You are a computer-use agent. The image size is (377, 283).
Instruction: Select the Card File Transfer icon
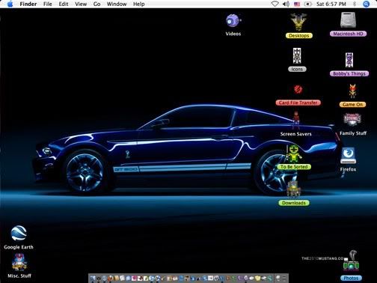[x=298, y=89]
